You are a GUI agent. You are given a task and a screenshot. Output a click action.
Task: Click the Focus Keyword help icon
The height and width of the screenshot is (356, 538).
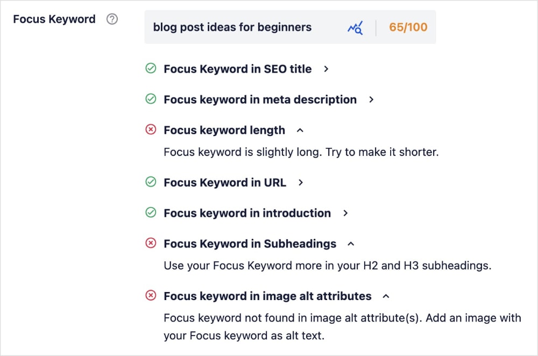pyautogui.click(x=111, y=19)
